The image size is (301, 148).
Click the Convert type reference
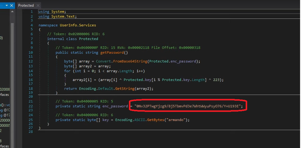coord(103,61)
